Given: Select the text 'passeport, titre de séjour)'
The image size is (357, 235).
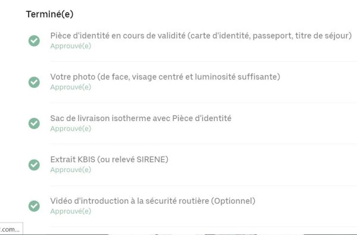Looking at the screenshot, I should [302, 36].
